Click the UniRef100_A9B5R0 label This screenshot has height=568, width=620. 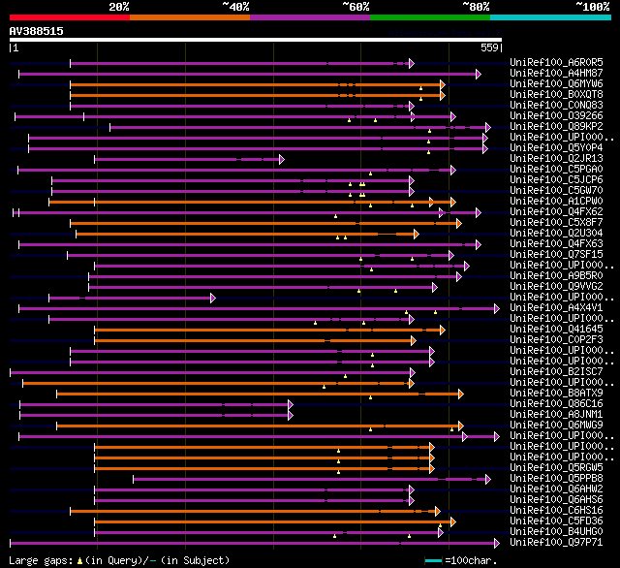click(x=556, y=276)
